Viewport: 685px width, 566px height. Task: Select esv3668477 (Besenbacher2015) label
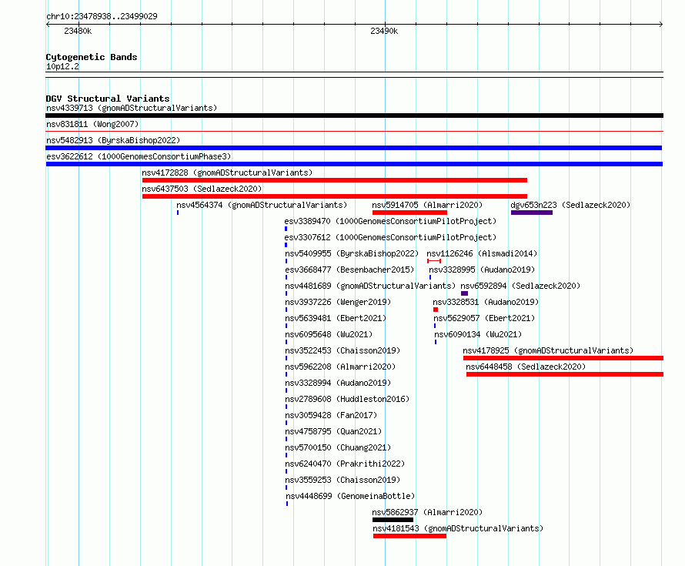(349, 270)
